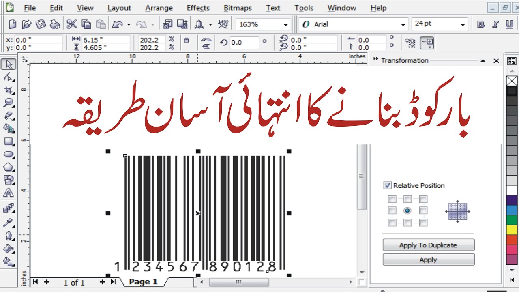Click the object rotation angle field
This screenshot has height=292, width=519.
(x=244, y=43)
